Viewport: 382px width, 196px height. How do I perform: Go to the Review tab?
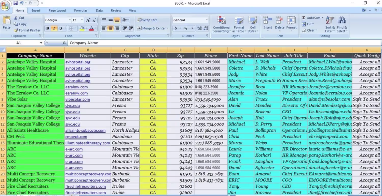tap(116, 10)
